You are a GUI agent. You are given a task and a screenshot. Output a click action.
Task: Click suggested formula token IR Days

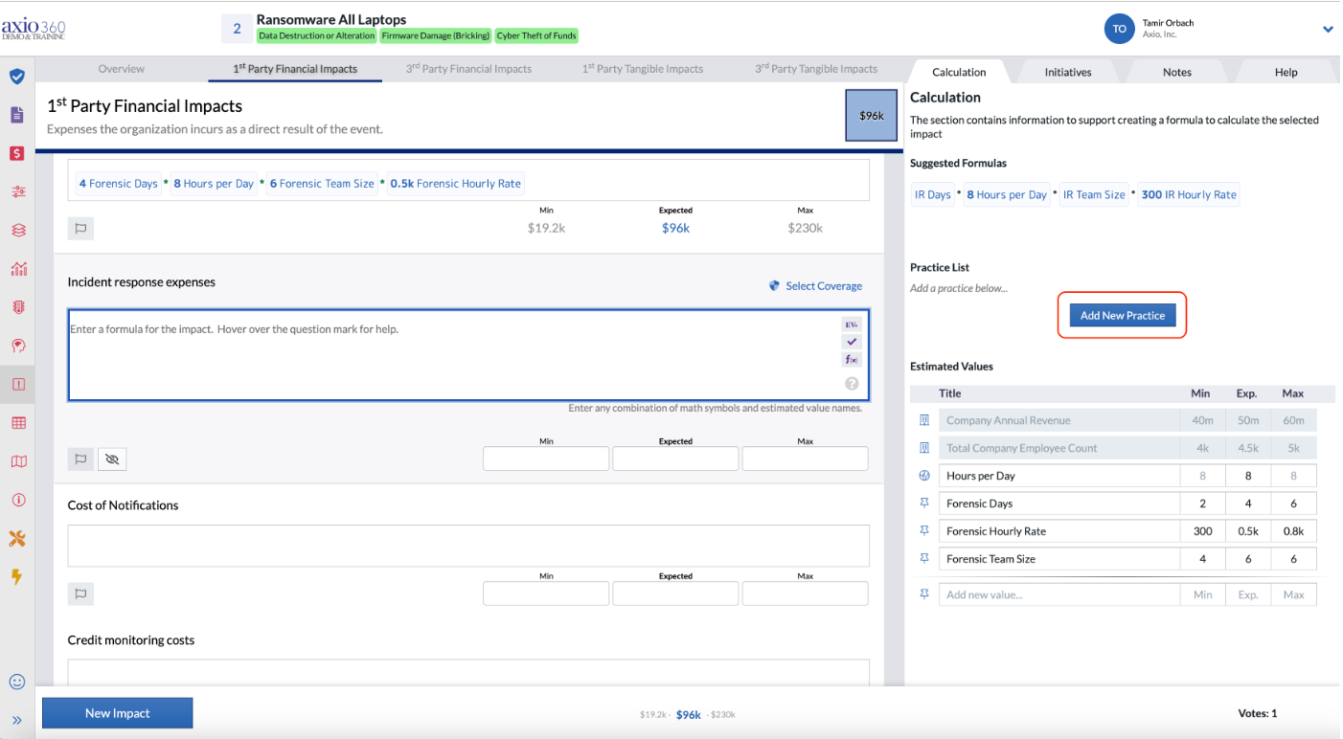(x=932, y=194)
